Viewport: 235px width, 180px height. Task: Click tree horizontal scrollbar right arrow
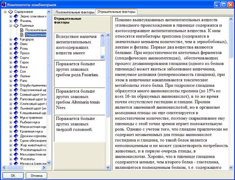(x=43, y=167)
